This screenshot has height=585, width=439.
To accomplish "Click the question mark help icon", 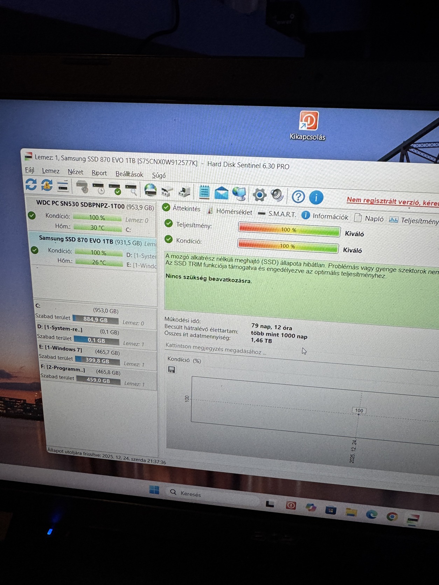I will coord(298,197).
